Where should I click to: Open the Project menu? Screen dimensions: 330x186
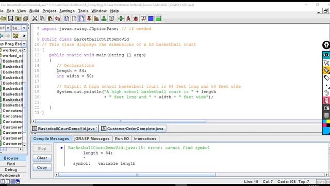(49, 11)
